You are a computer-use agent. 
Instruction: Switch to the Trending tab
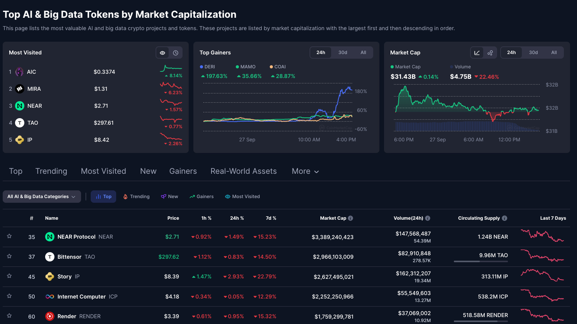[x=51, y=171]
